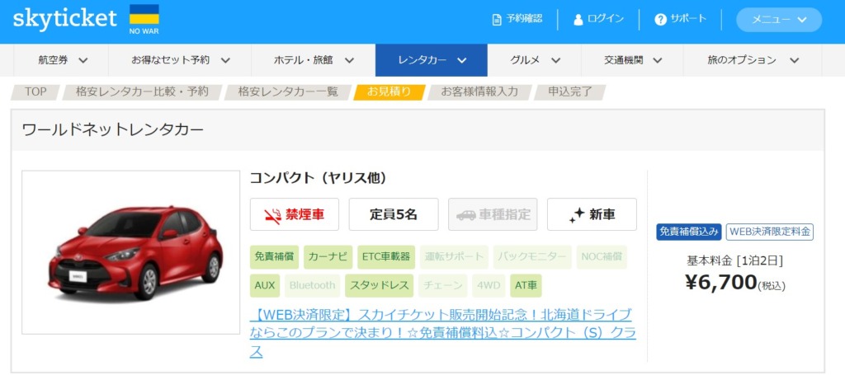The width and height of the screenshot is (845, 375).
Task: Click the AUX tag
Action: (x=265, y=286)
